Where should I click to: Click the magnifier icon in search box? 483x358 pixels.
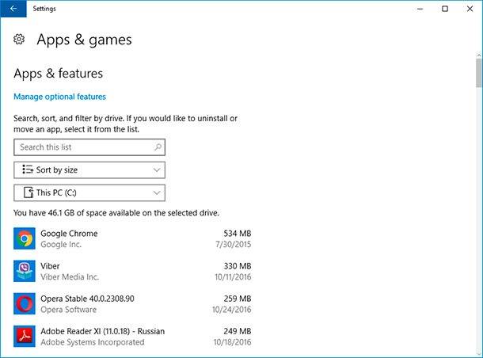(158, 147)
